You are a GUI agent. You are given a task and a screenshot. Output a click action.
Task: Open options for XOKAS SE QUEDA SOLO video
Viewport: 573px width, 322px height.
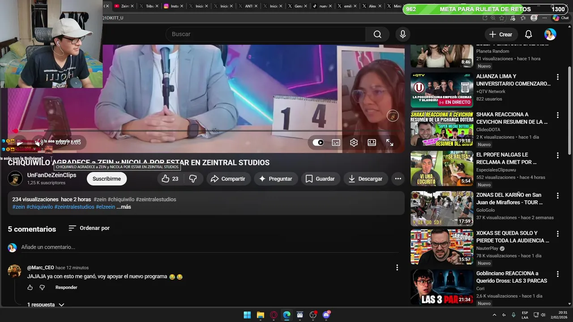557,233
